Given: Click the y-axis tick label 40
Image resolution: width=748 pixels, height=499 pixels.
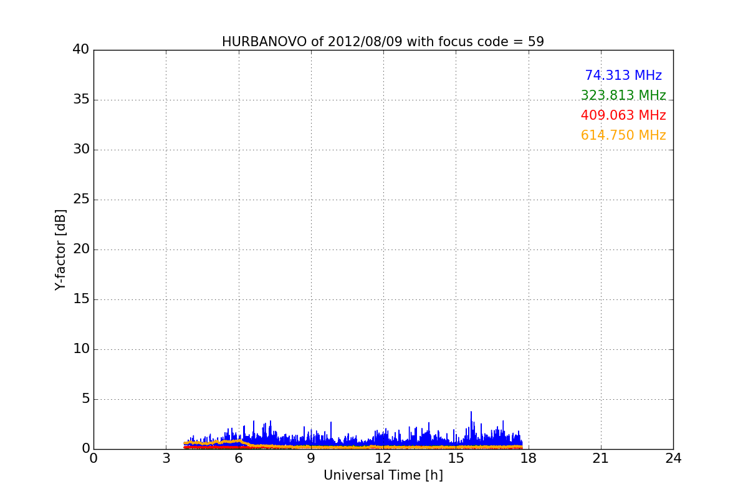Looking at the screenshot, I should click(81, 50).
